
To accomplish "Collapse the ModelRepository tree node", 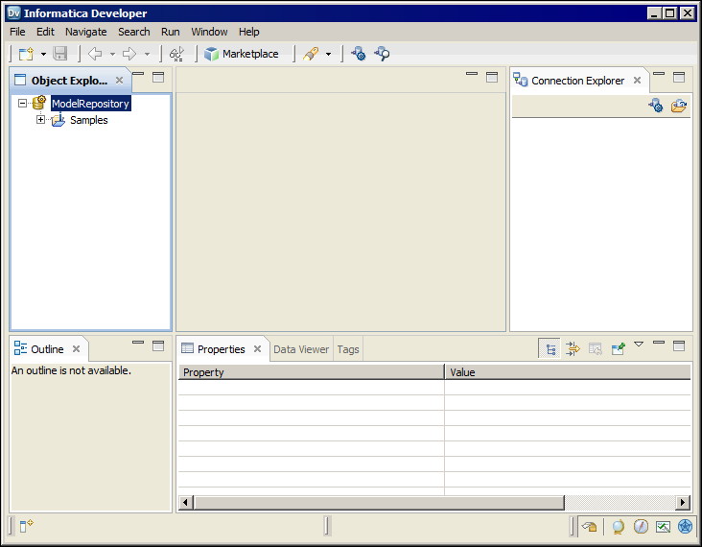I will (22, 104).
